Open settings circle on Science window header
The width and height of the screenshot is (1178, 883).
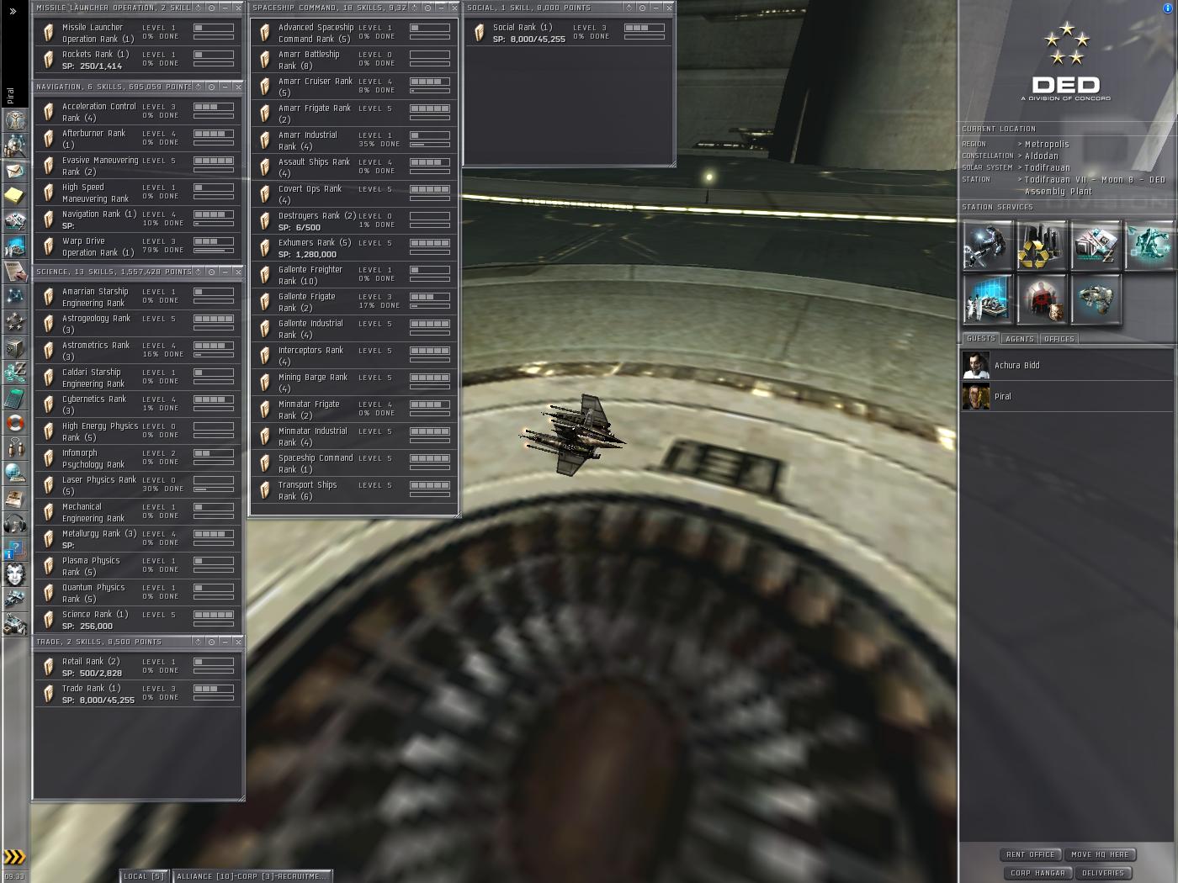211,272
